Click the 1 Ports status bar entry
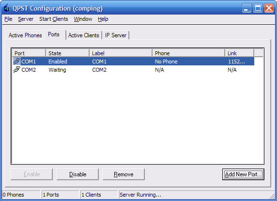 tap(60, 195)
